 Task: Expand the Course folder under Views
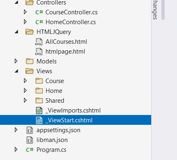(25, 81)
